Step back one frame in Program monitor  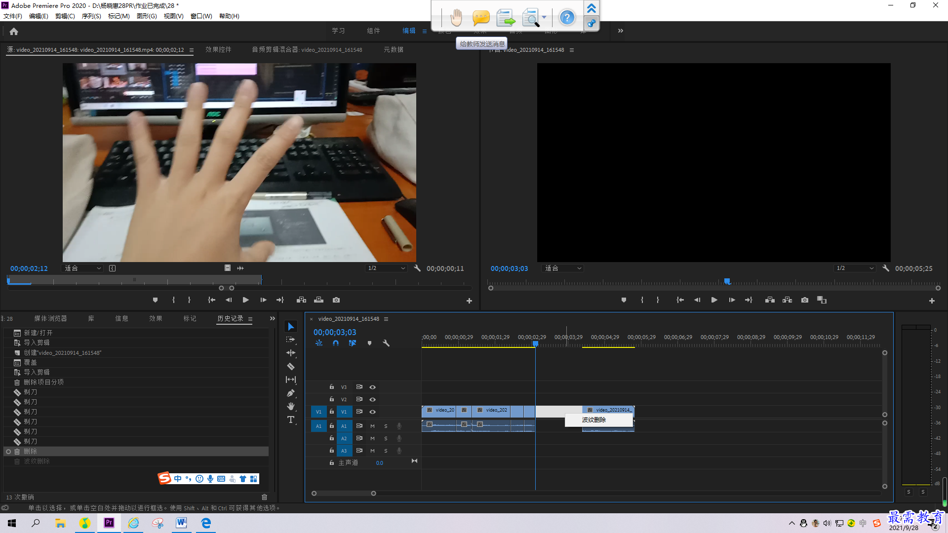(x=697, y=300)
